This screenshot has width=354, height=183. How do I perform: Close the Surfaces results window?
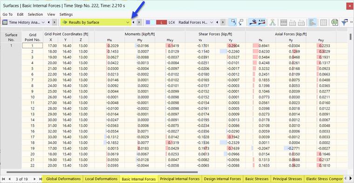[349, 7]
